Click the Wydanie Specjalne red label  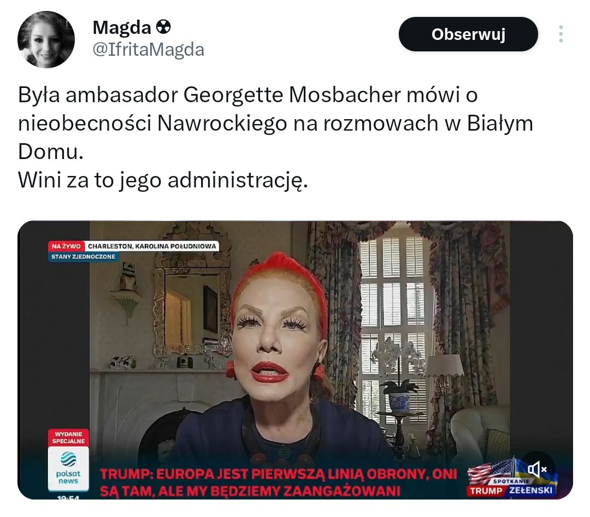[68, 438]
